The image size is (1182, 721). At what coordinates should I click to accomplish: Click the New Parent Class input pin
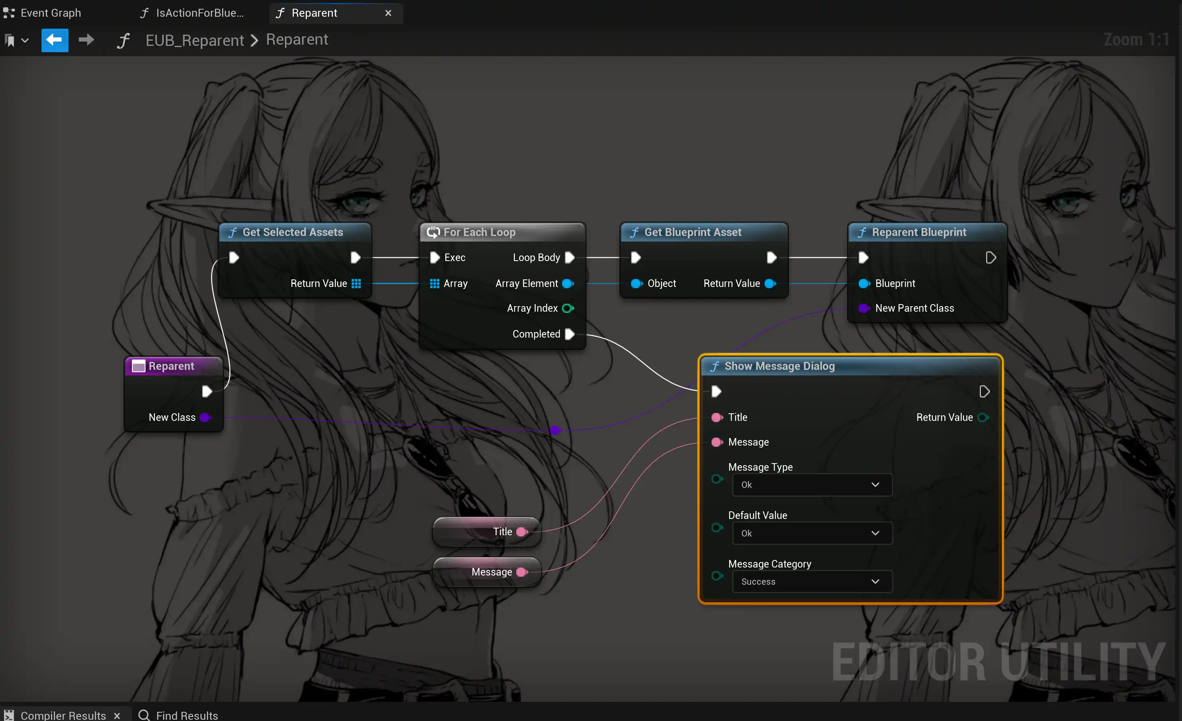pos(864,308)
